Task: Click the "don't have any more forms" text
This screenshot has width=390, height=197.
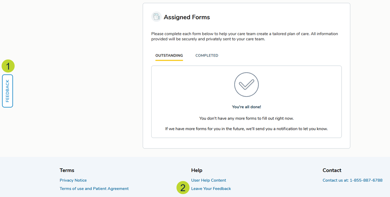Action: pyautogui.click(x=247, y=118)
